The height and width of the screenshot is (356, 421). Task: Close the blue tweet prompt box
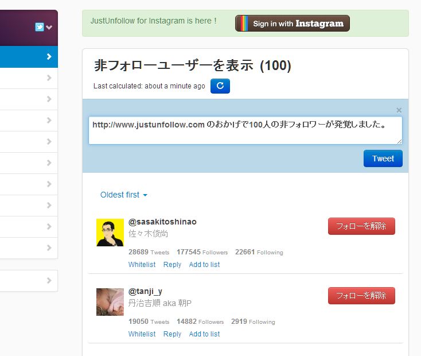click(x=399, y=110)
